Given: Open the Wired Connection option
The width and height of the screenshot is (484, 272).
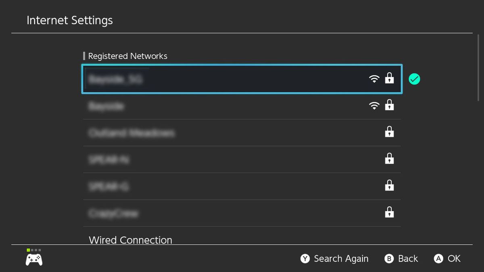Looking at the screenshot, I should (130, 240).
